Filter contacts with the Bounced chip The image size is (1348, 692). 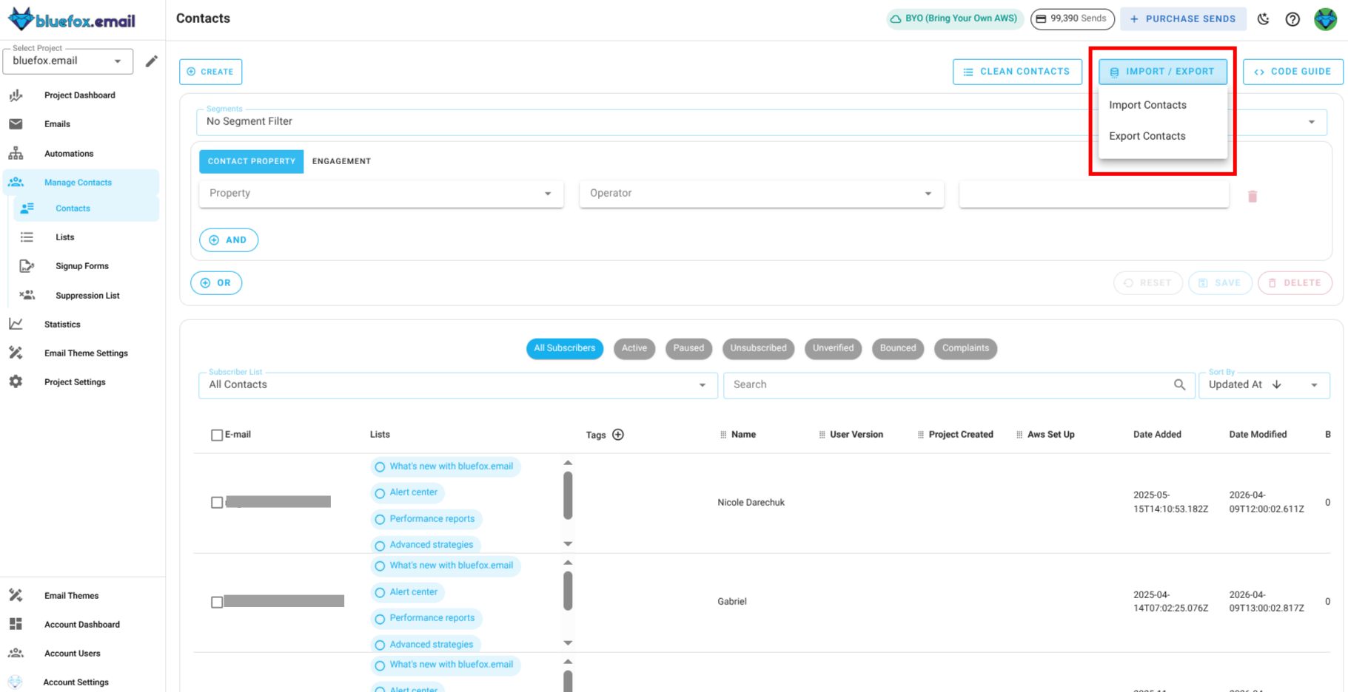[897, 348]
